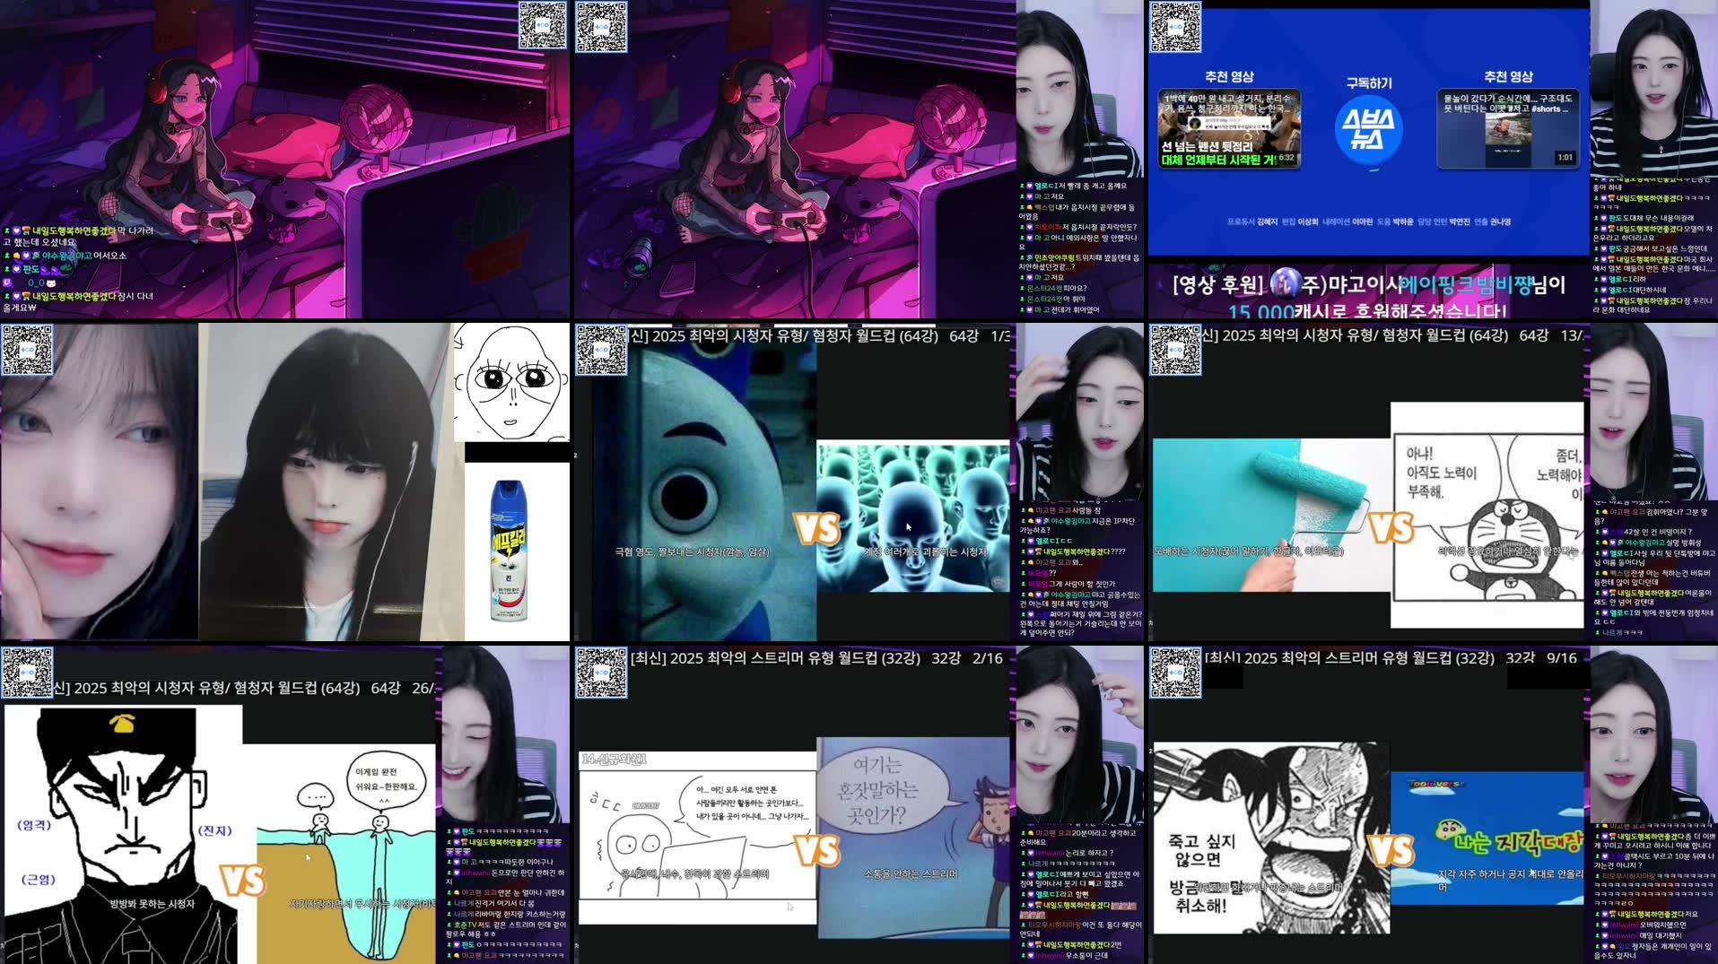Click the QR code in the 64강 1/3 bracket panel
Screen dimensions: 1718x964
[601, 350]
